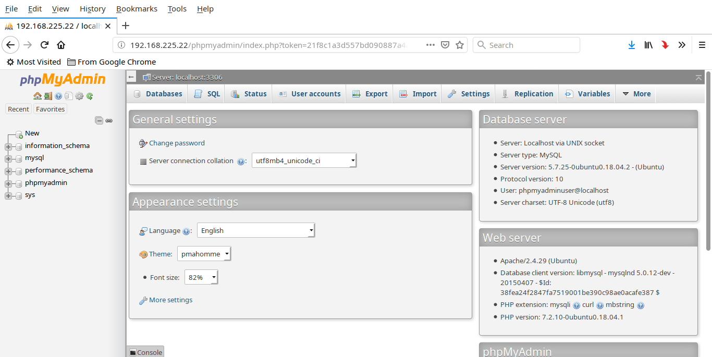Open the Theme dropdown showing pmahomme
The image size is (712, 357).
click(x=204, y=254)
